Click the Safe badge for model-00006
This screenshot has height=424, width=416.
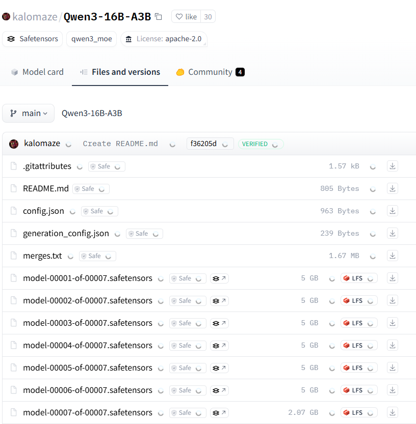pos(188,390)
